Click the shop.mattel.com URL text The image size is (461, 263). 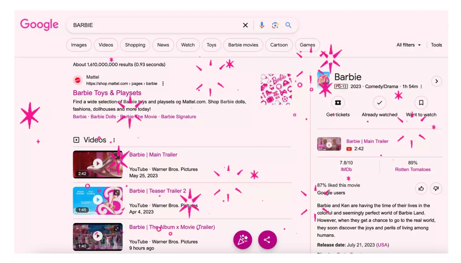[122, 84]
